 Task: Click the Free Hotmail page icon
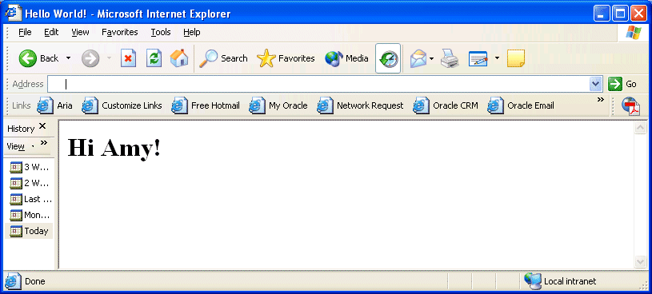(x=179, y=105)
